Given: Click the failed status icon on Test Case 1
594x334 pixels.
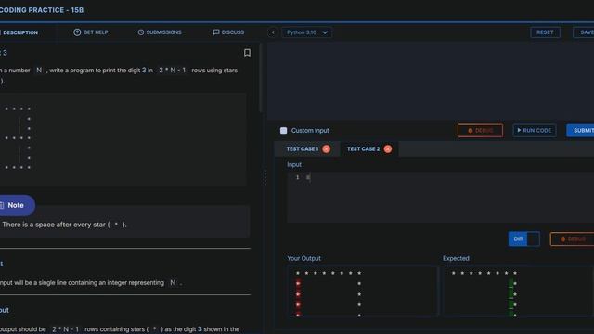Looking at the screenshot, I should (326, 148).
